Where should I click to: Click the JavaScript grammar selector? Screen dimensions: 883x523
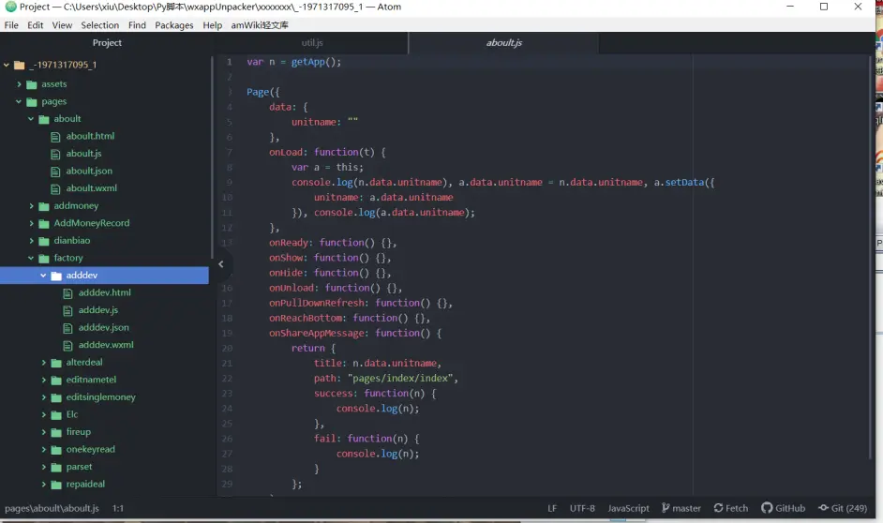628,508
